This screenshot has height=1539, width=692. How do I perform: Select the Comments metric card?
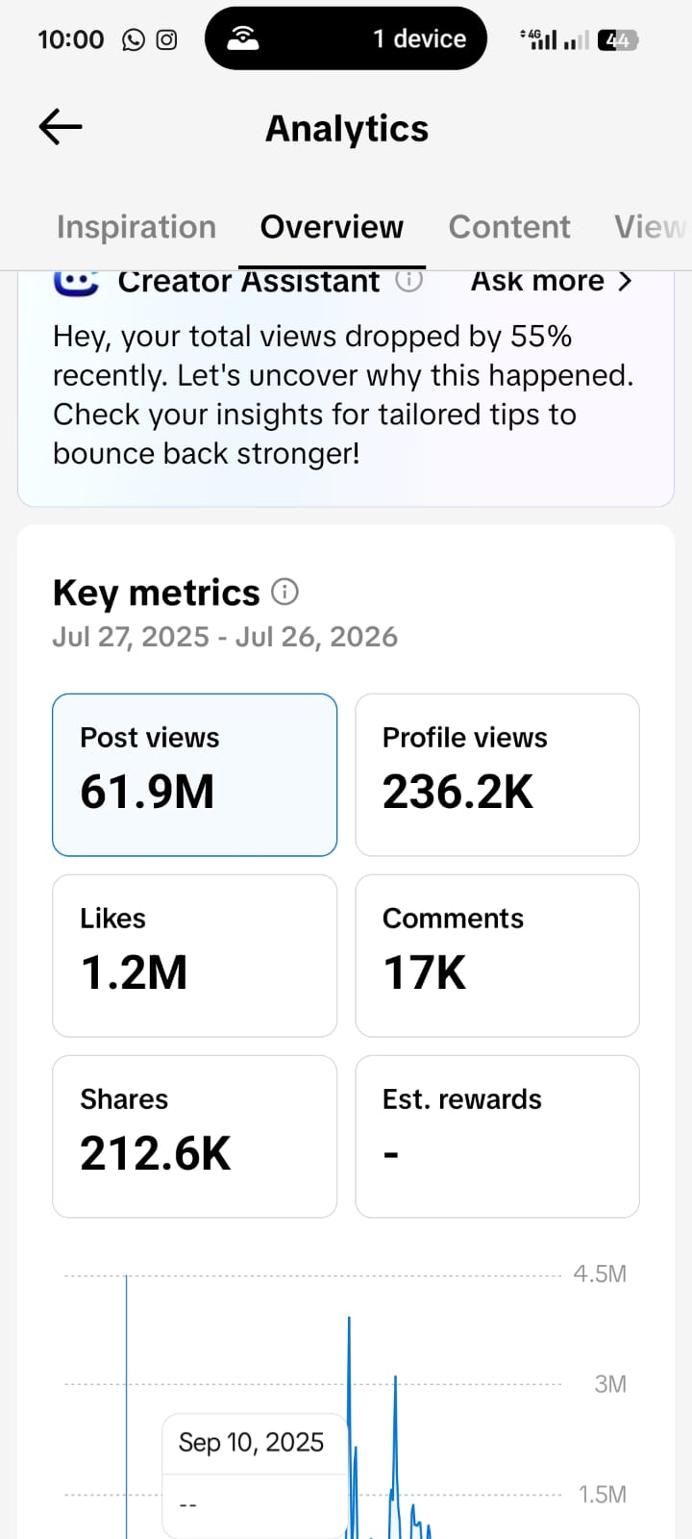click(497, 955)
